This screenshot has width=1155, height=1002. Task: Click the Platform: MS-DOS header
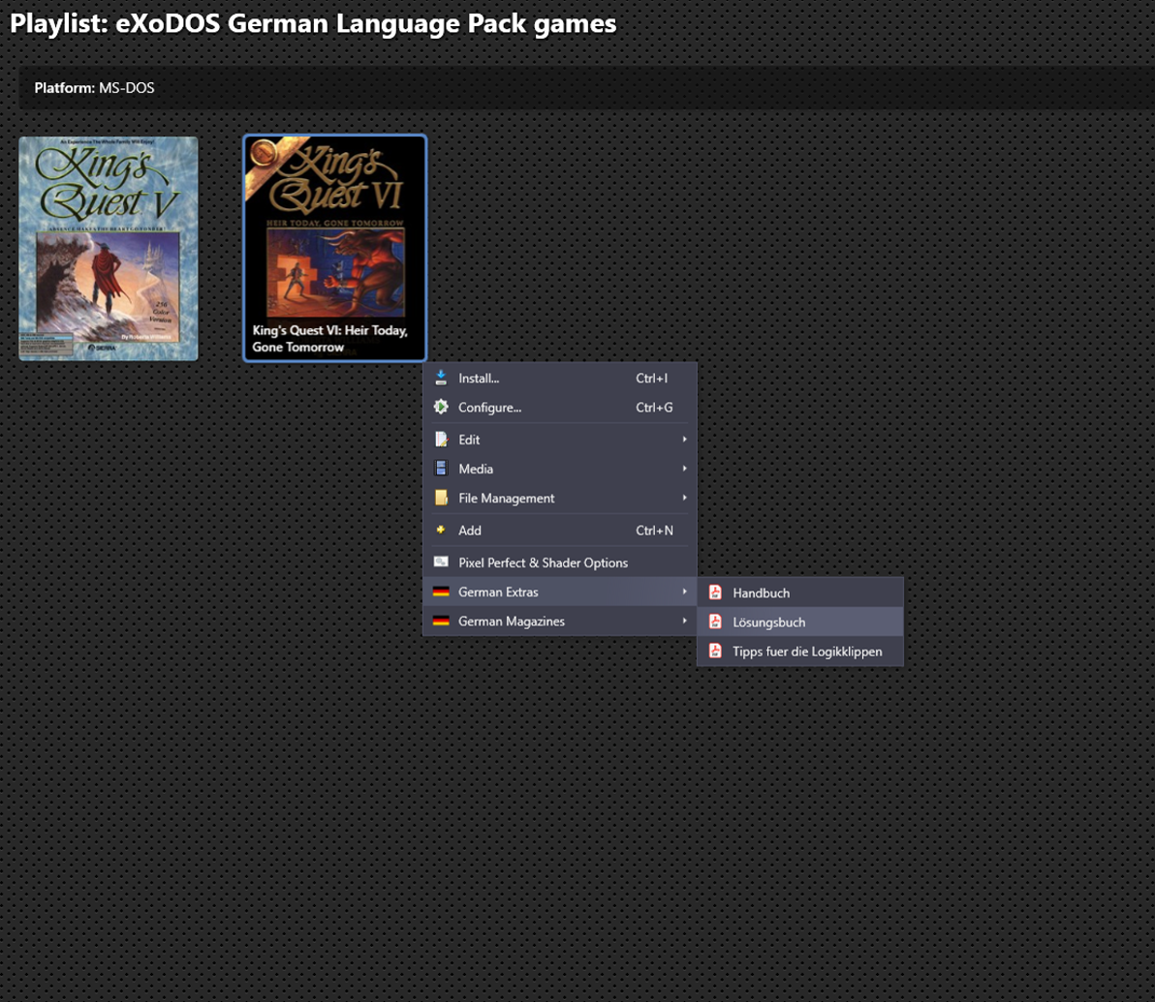tap(94, 87)
